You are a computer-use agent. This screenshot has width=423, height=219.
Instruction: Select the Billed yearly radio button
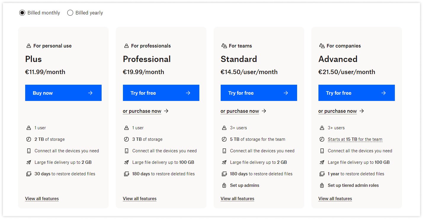tap(70, 13)
